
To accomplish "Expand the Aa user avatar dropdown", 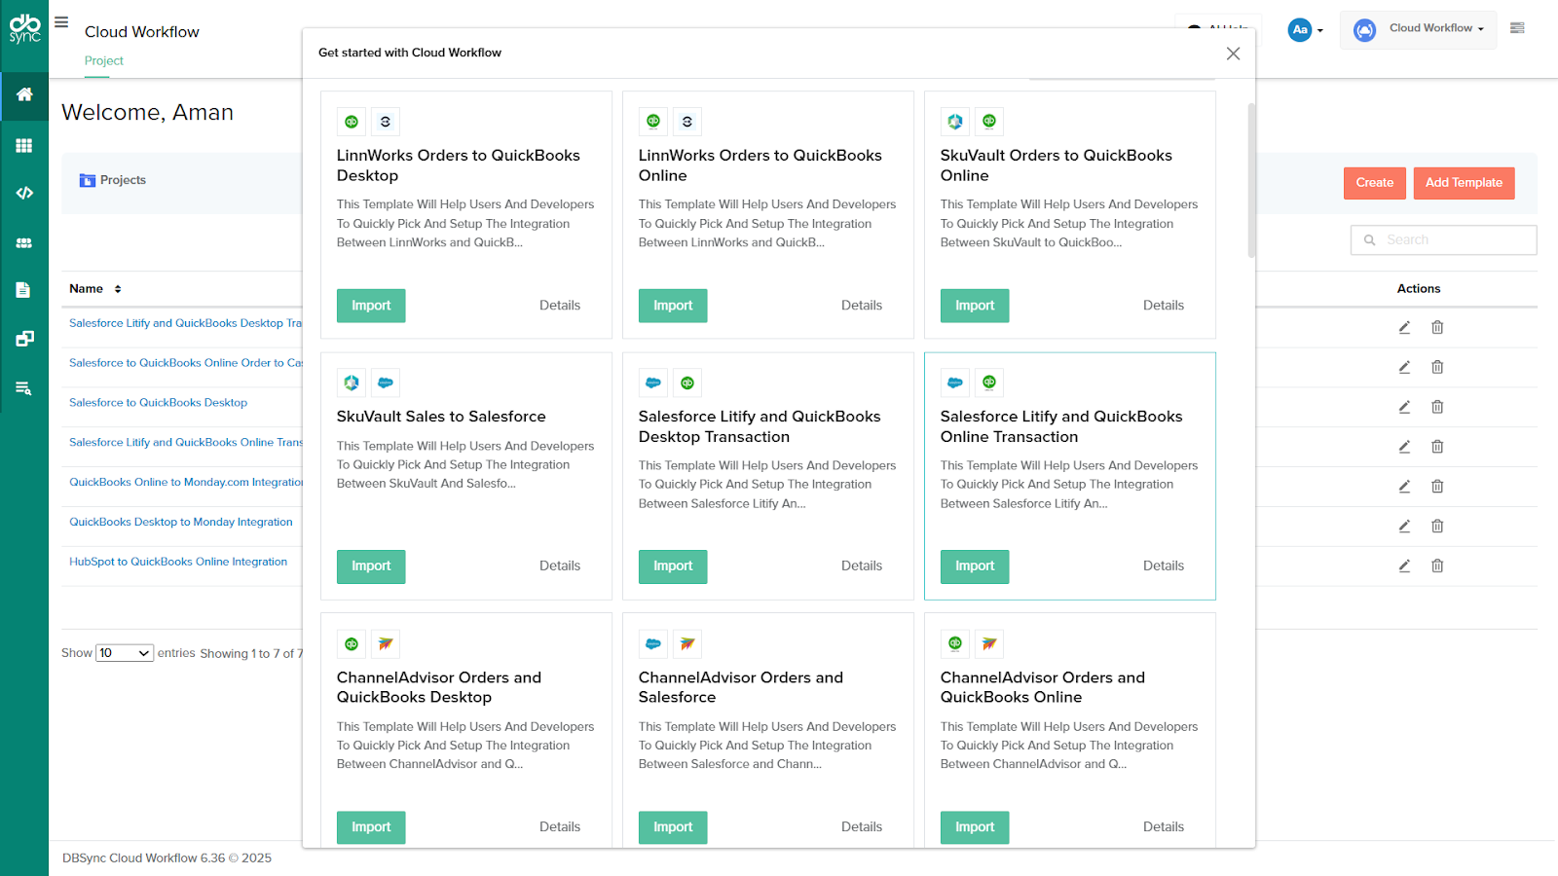I will 1305,29.
